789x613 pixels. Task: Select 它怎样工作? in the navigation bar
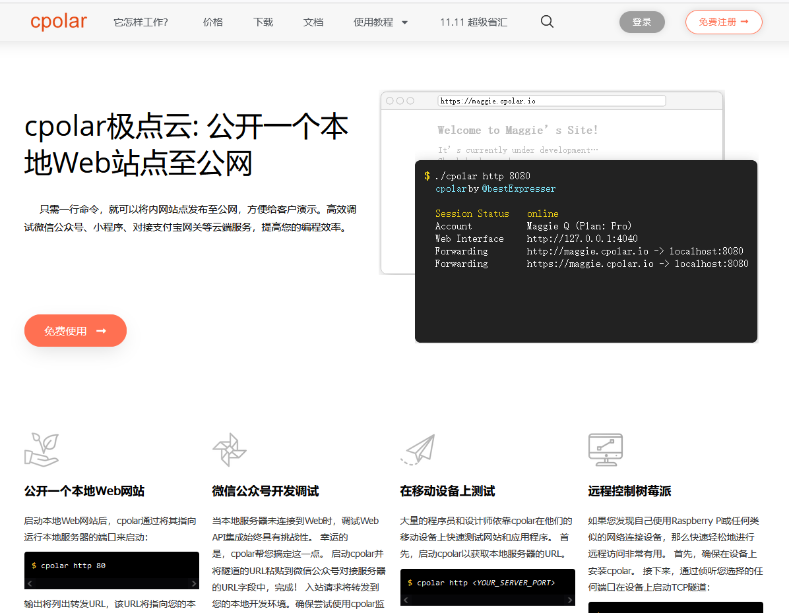[x=141, y=22]
